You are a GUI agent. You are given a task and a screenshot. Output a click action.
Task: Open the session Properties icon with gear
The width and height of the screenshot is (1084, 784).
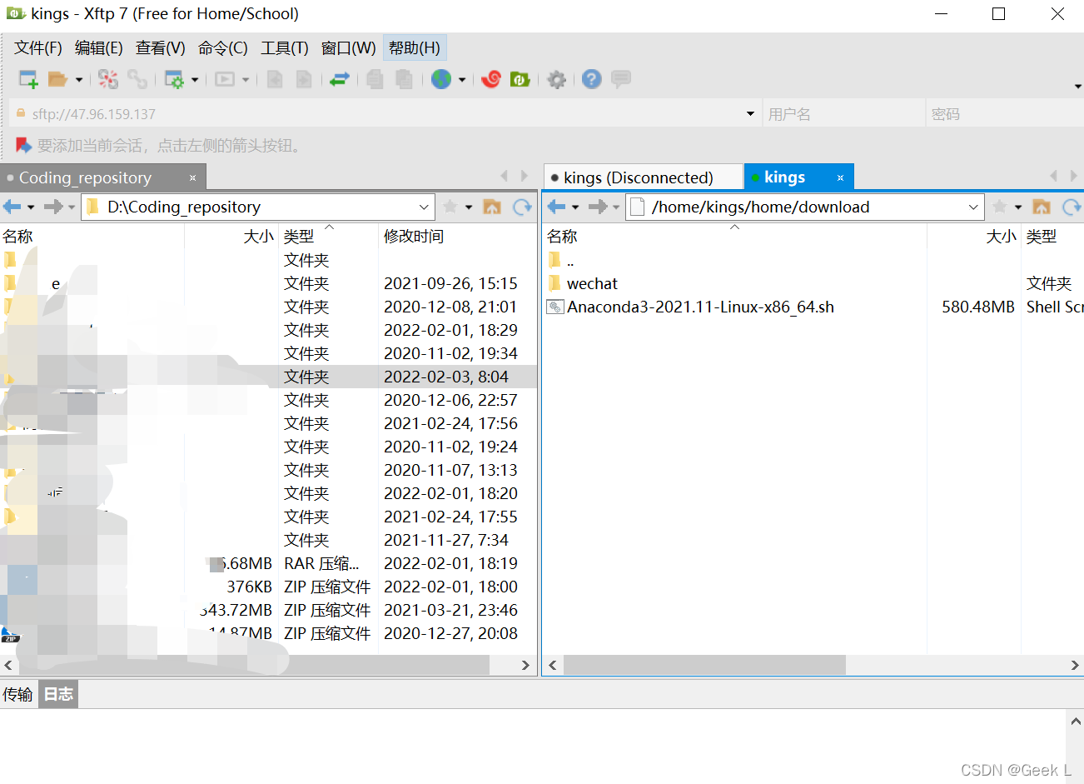tap(174, 79)
